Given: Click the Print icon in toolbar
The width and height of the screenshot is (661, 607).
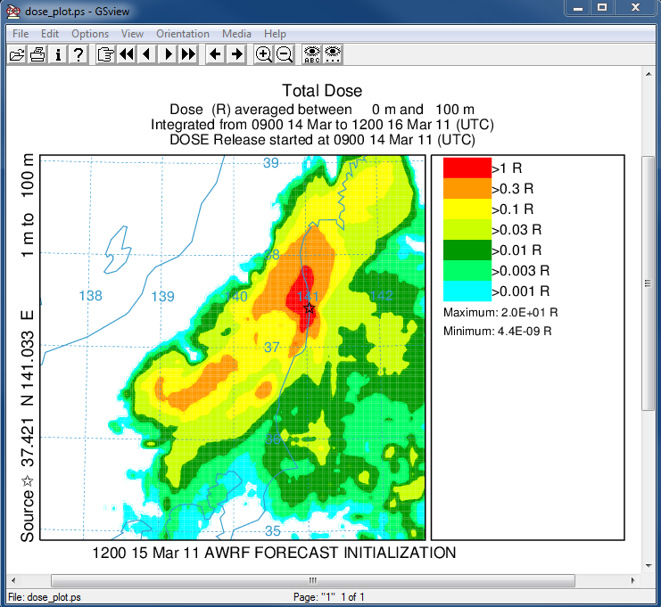Looking at the screenshot, I should point(37,54).
